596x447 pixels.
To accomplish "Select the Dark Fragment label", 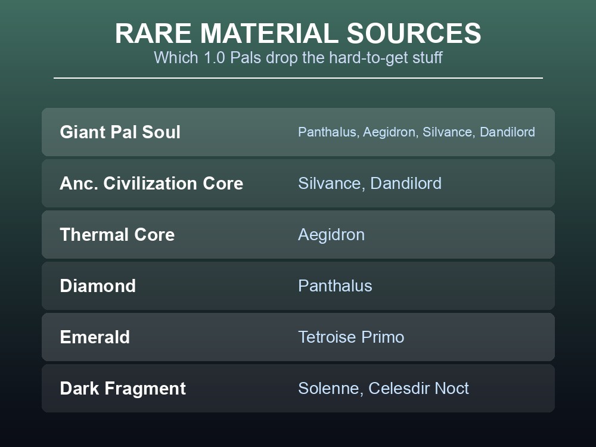I will [x=123, y=389].
